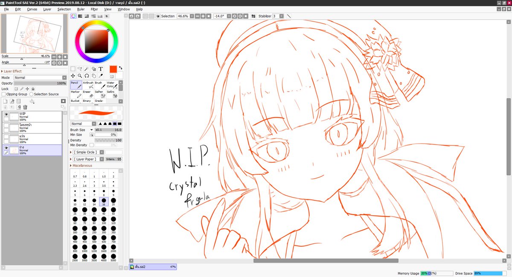Click Redo in the canvas toolbar

click(x=138, y=16)
